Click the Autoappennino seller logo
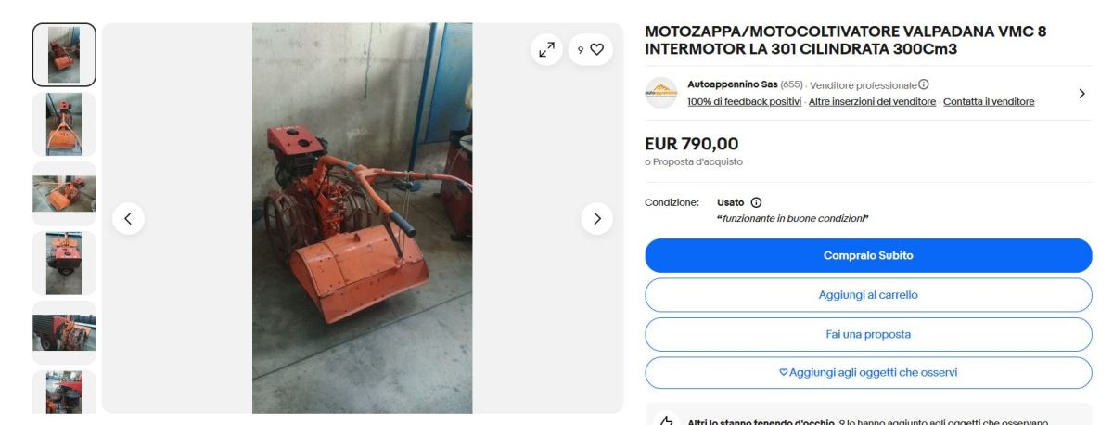 (661, 93)
